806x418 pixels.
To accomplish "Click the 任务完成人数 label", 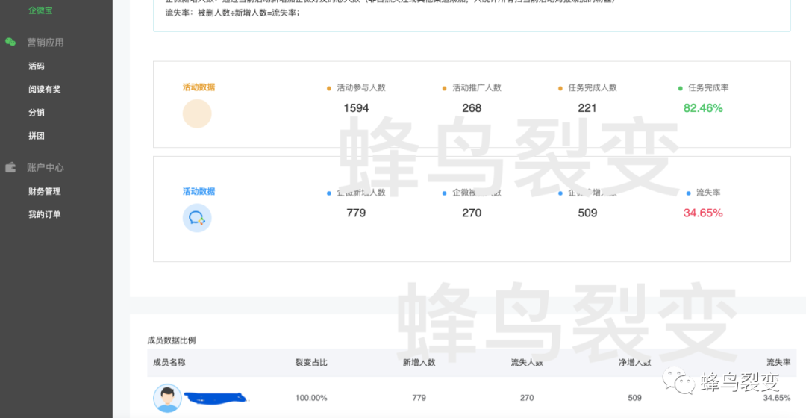I will coord(592,88).
